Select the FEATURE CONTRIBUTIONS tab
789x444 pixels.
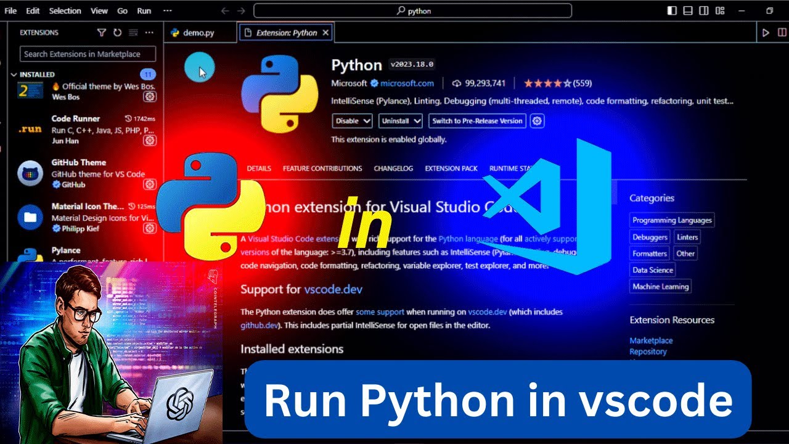click(322, 168)
